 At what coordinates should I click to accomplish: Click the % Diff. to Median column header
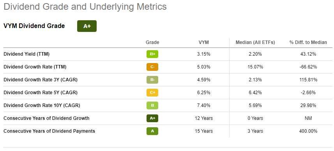pyautogui.click(x=308, y=42)
